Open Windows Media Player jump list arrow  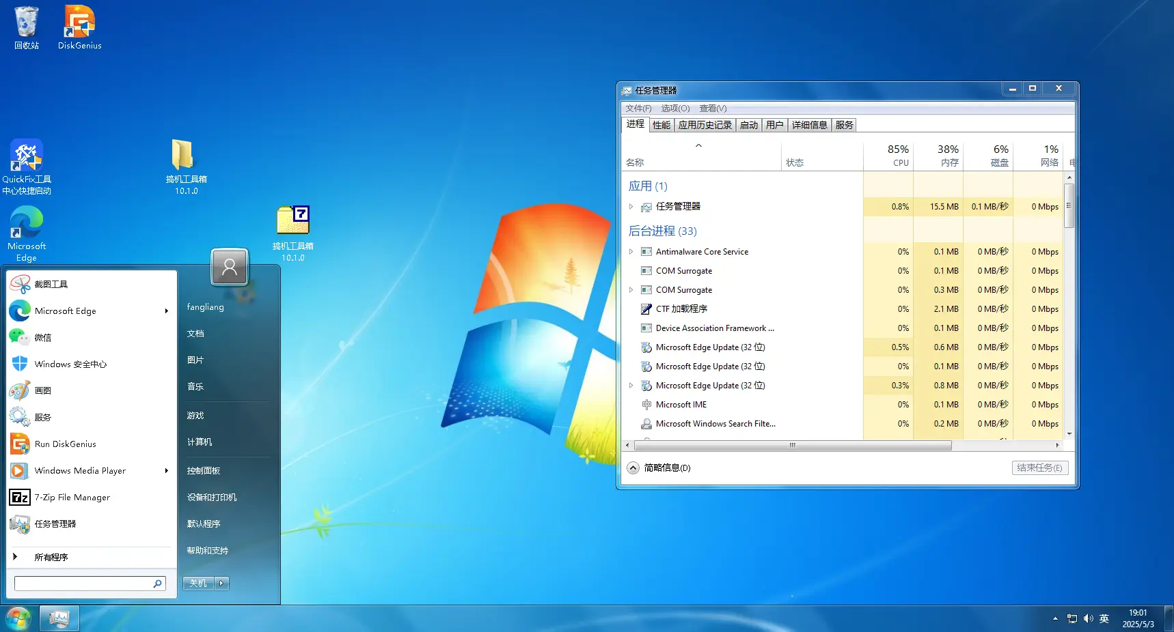(x=167, y=470)
